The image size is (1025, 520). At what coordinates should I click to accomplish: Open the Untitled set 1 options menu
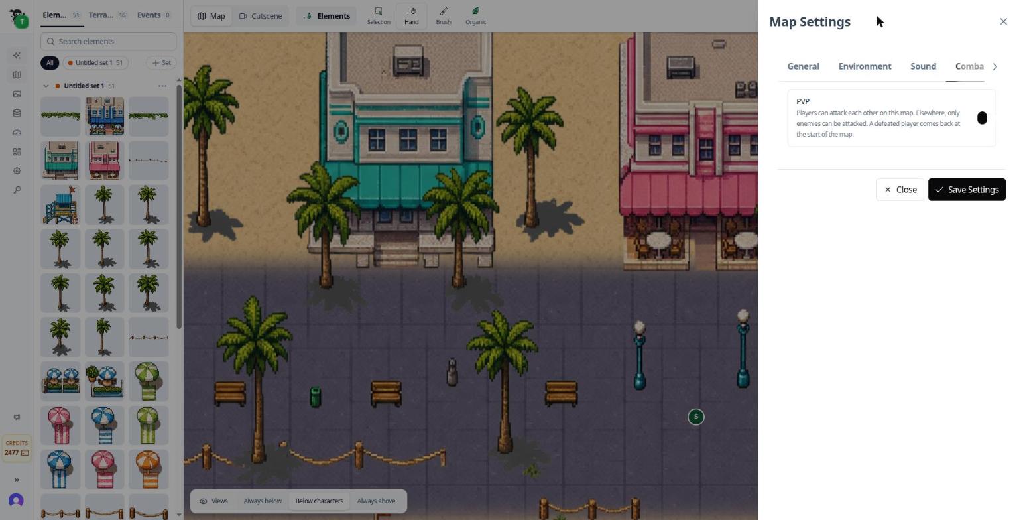[162, 86]
